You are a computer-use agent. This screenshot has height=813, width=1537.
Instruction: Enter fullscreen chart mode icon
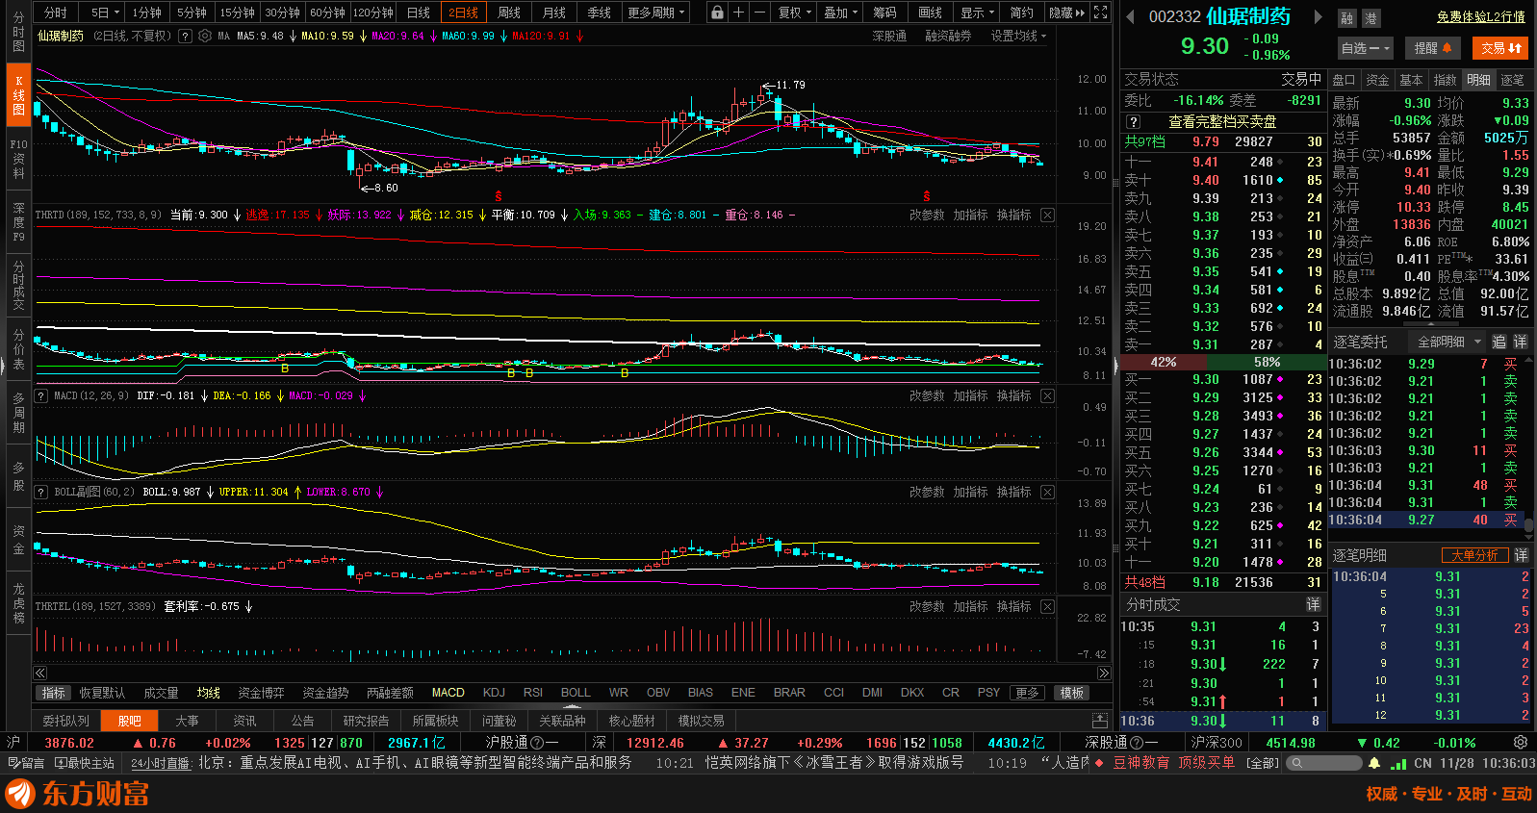1101,13
